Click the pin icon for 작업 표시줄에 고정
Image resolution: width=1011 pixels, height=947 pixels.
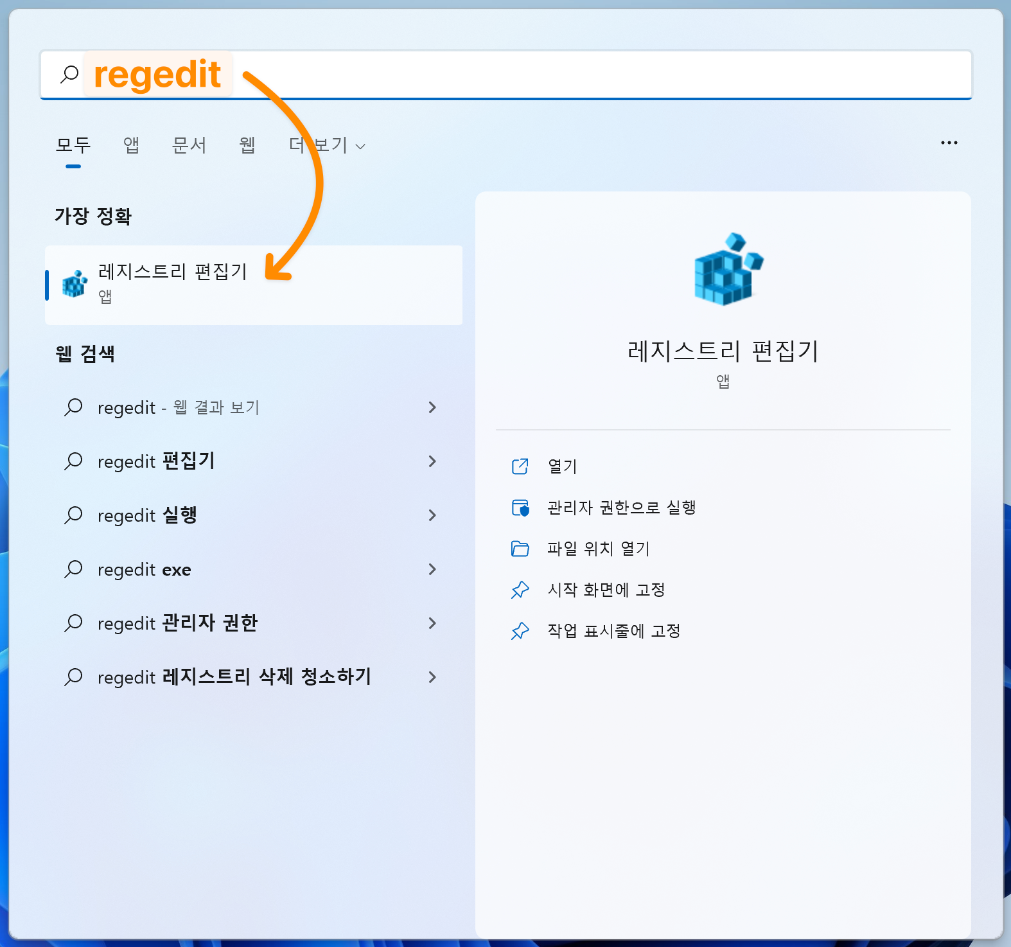[x=520, y=631]
